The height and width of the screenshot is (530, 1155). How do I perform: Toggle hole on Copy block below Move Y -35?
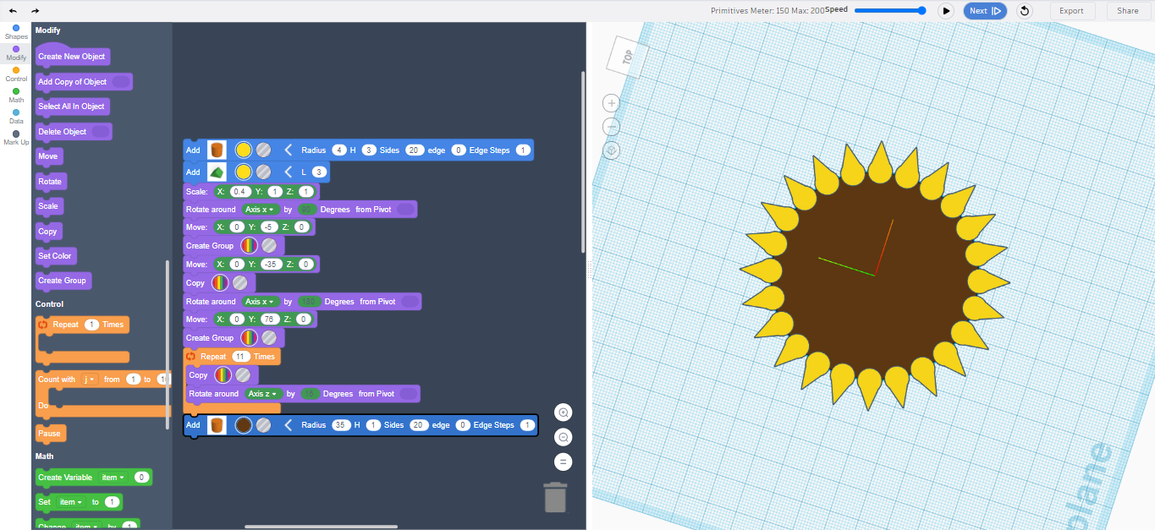(x=239, y=283)
